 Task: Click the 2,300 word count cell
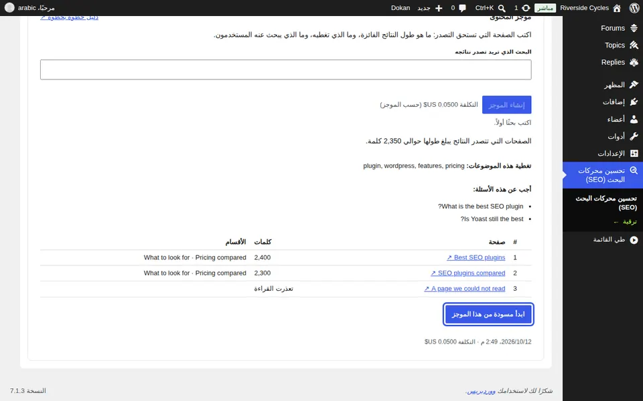click(263, 273)
